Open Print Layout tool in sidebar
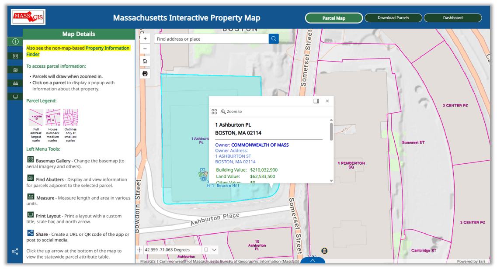 coord(15,97)
